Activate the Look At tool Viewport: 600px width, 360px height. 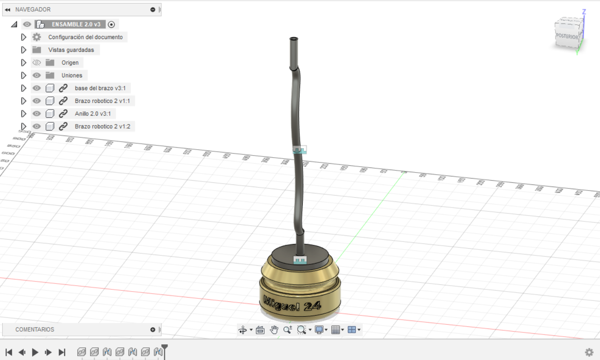click(260, 329)
